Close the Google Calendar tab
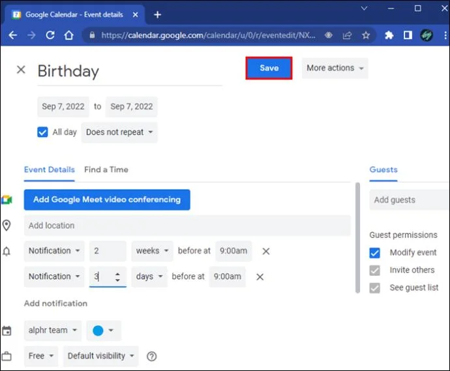The width and height of the screenshot is (450, 371). pyautogui.click(x=135, y=14)
